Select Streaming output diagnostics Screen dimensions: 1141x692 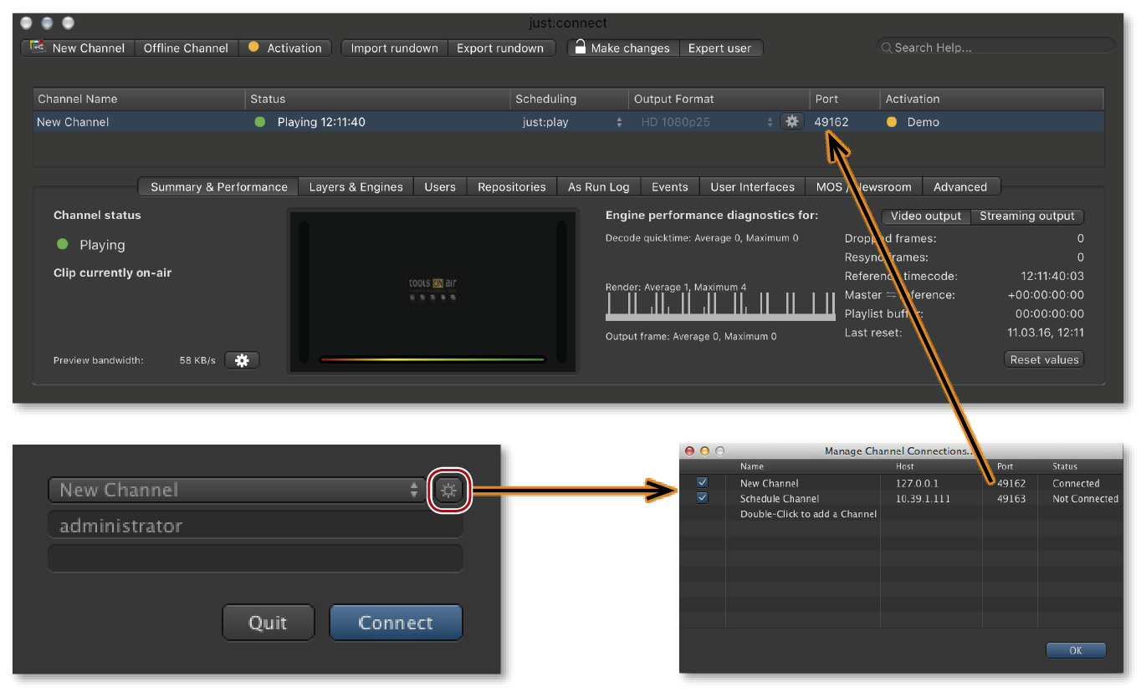[1026, 216]
